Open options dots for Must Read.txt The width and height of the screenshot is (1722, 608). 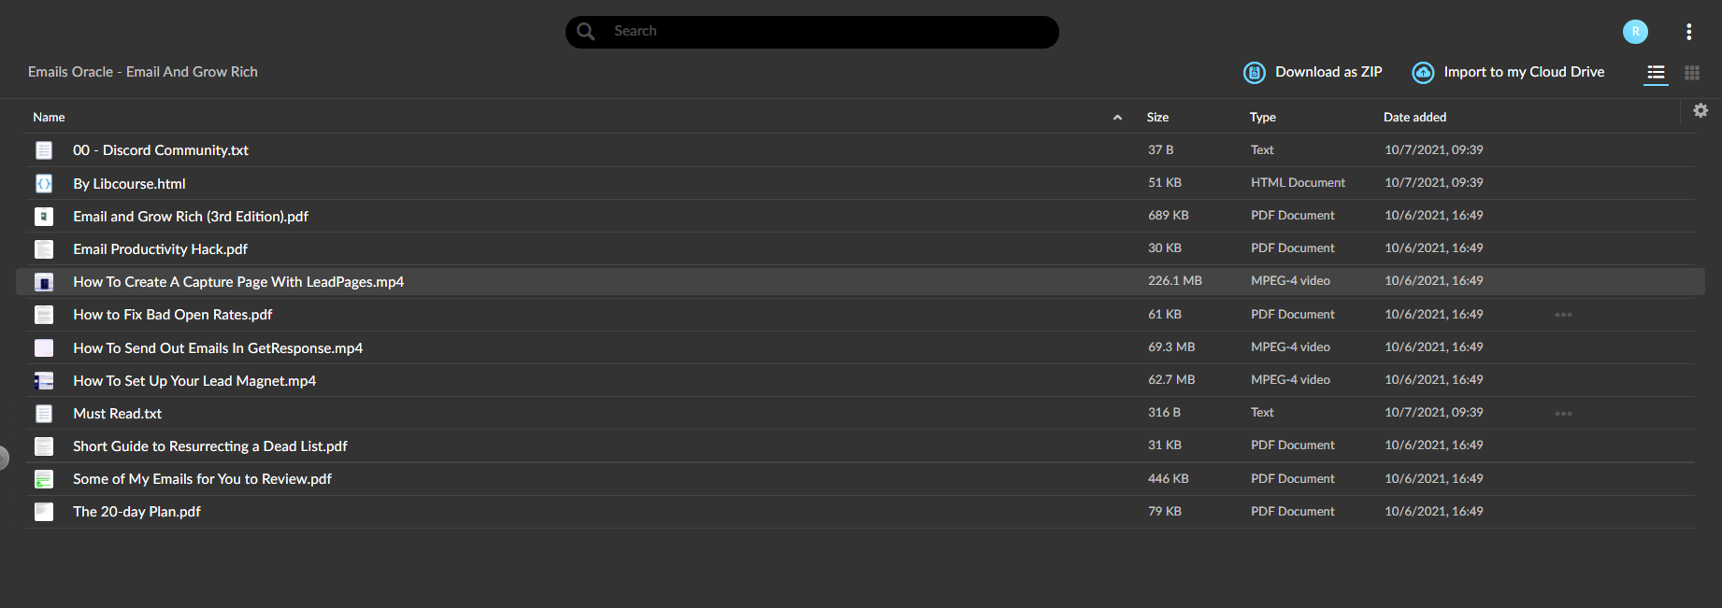point(1563,414)
